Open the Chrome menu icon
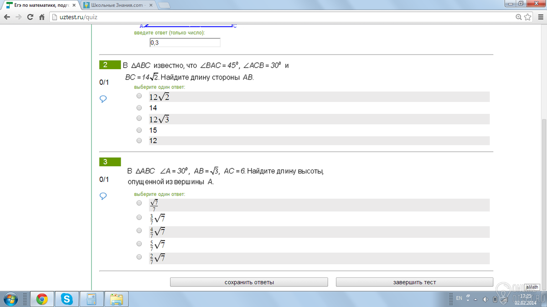Screen dimensions: 547x307 (x=539, y=17)
